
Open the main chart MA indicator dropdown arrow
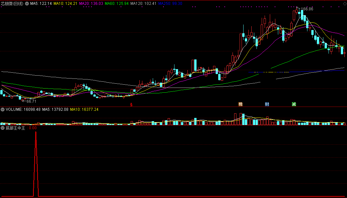click(x=27, y=4)
